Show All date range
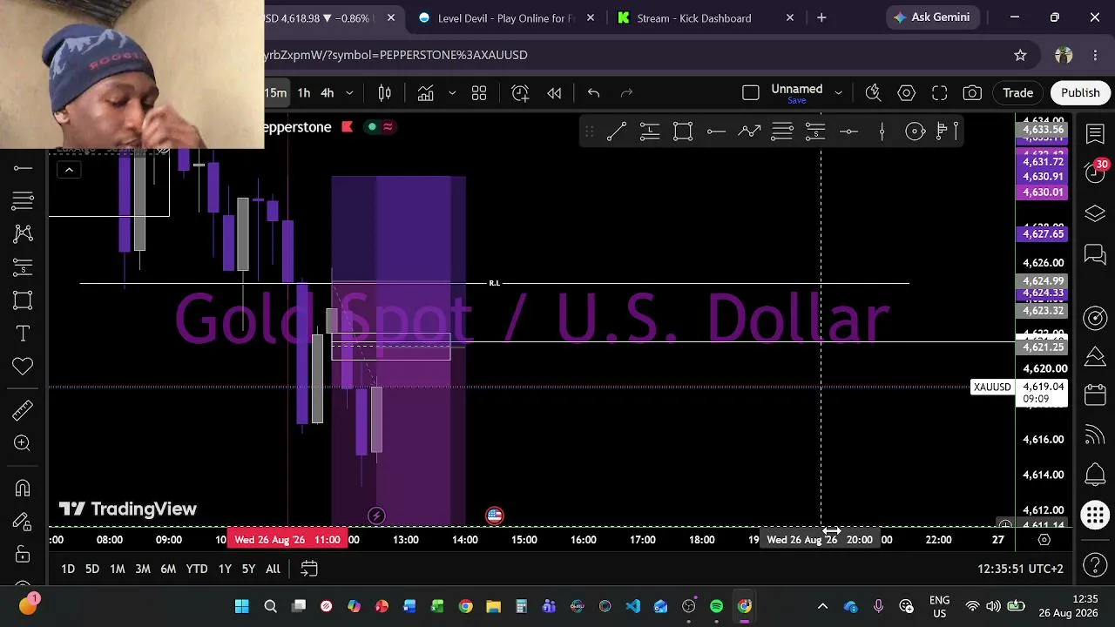The width and height of the screenshot is (1115, 627). click(273, 569)
